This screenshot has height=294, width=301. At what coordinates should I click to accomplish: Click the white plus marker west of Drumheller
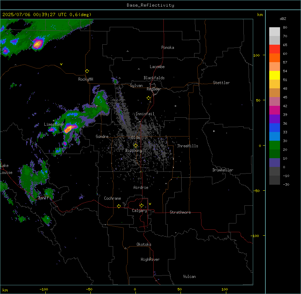[x=214, y=131]
